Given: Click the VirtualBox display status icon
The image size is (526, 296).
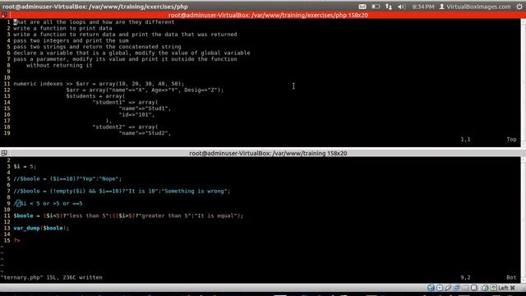Looking at the screenshot, I should [x=474, y=288].
